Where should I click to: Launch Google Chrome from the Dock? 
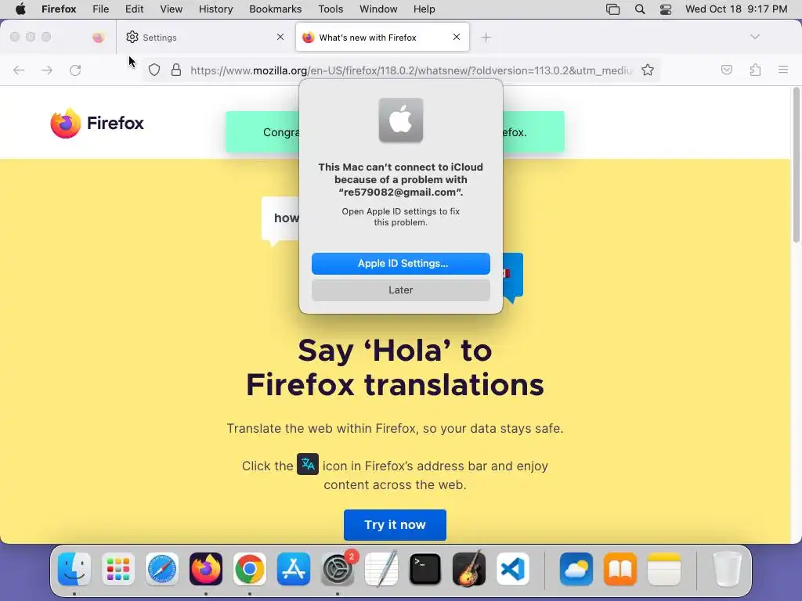point(250,569)
